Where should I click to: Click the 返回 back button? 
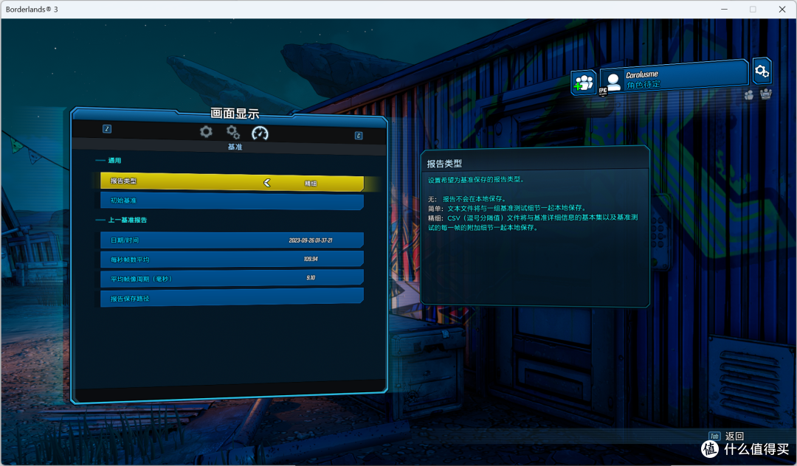tap(734, 436)
